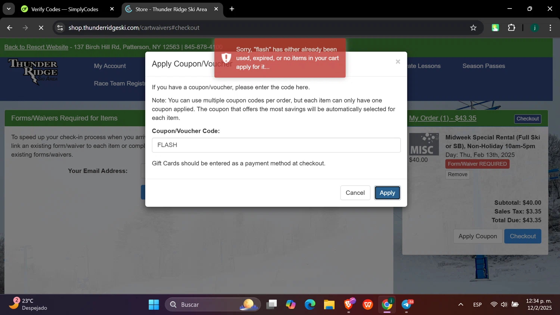Open the Race Team Registration menu item
The image size is (560, 315).
[x=119, y=84]
